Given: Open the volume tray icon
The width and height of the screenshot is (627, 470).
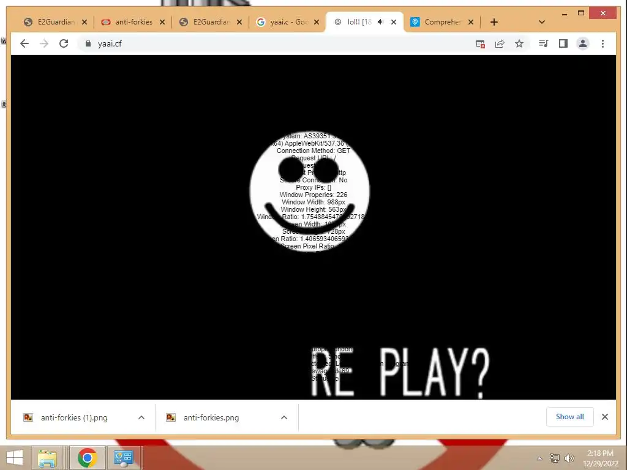Looking at the screenshot, I should [x=569, y=458].
